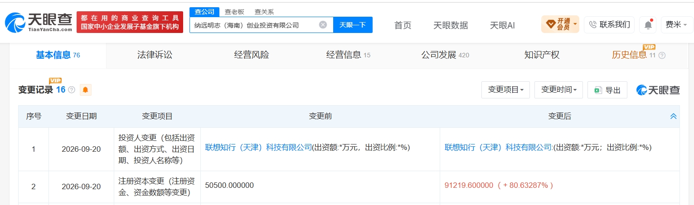
Task: Open the 变更项目 filter dropdown
Action: tap(505, 90)
